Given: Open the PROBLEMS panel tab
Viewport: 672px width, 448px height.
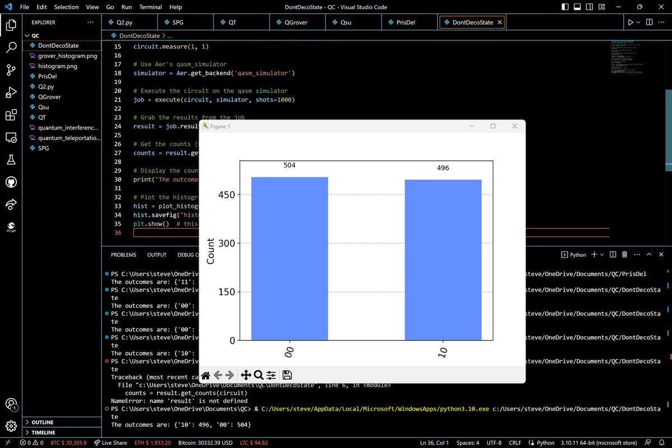Looking at the screenshot, I should [x=123, y=255].
